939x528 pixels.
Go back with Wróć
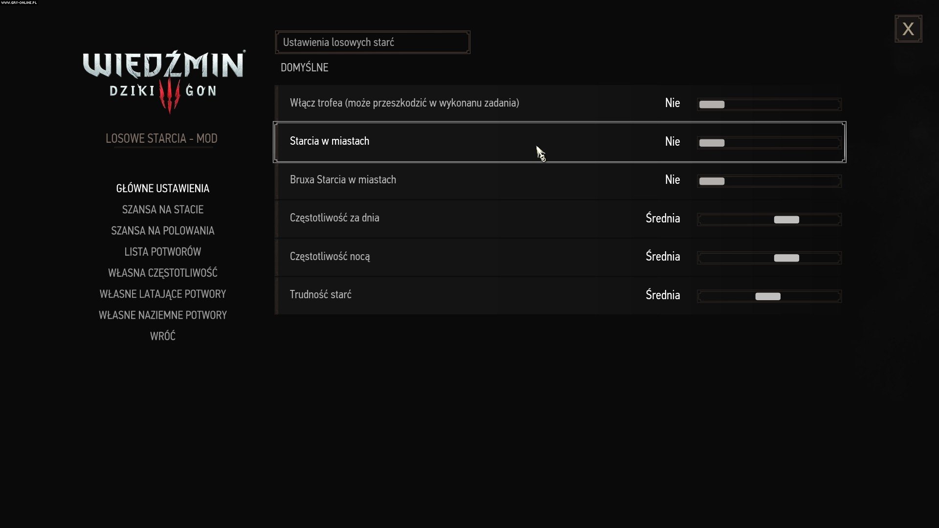tap(162, 336)
